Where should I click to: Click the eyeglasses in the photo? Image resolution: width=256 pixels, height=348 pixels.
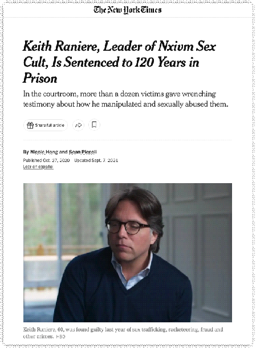click(127, 227)
